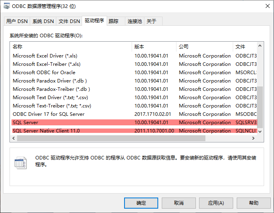Click vertical scrollbar up arrow
Viewport: 274px width, 213px height.
[x=260, y=46]
